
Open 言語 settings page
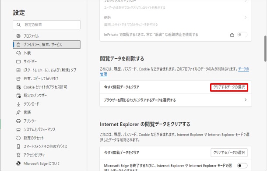coord(46,112)
